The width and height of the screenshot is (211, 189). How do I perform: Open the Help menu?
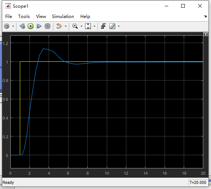click(x=85, y=17)
